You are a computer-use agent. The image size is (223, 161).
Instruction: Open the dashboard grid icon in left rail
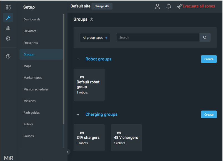tap(8, 7)
